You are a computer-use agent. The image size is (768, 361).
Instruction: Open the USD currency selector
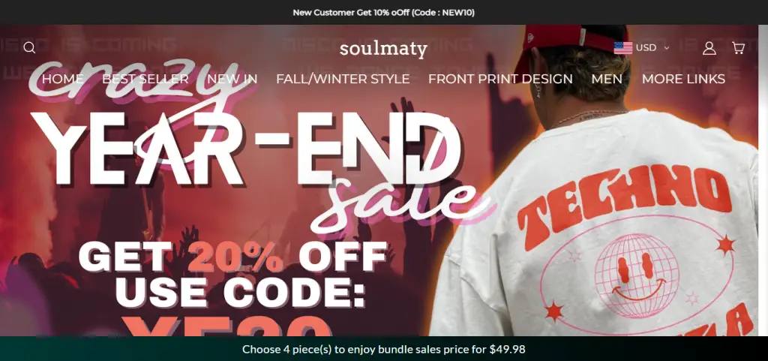[641, 48]
